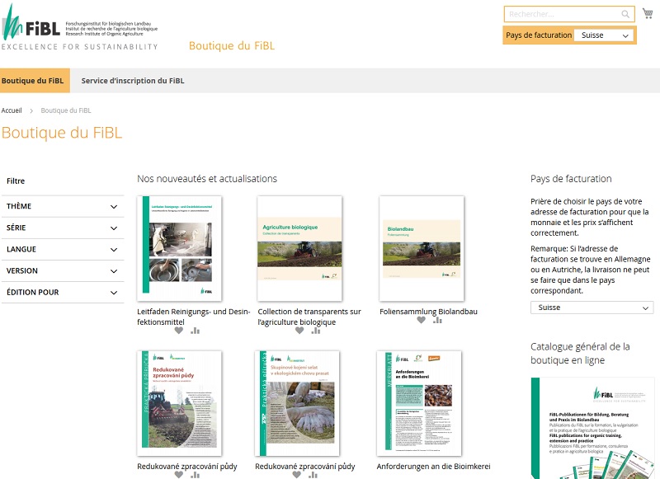Viewport: 660px width, 479px height.
Task: Click the 'Nos nouveautés et actualisations' heading
Action: pos(207,179)
